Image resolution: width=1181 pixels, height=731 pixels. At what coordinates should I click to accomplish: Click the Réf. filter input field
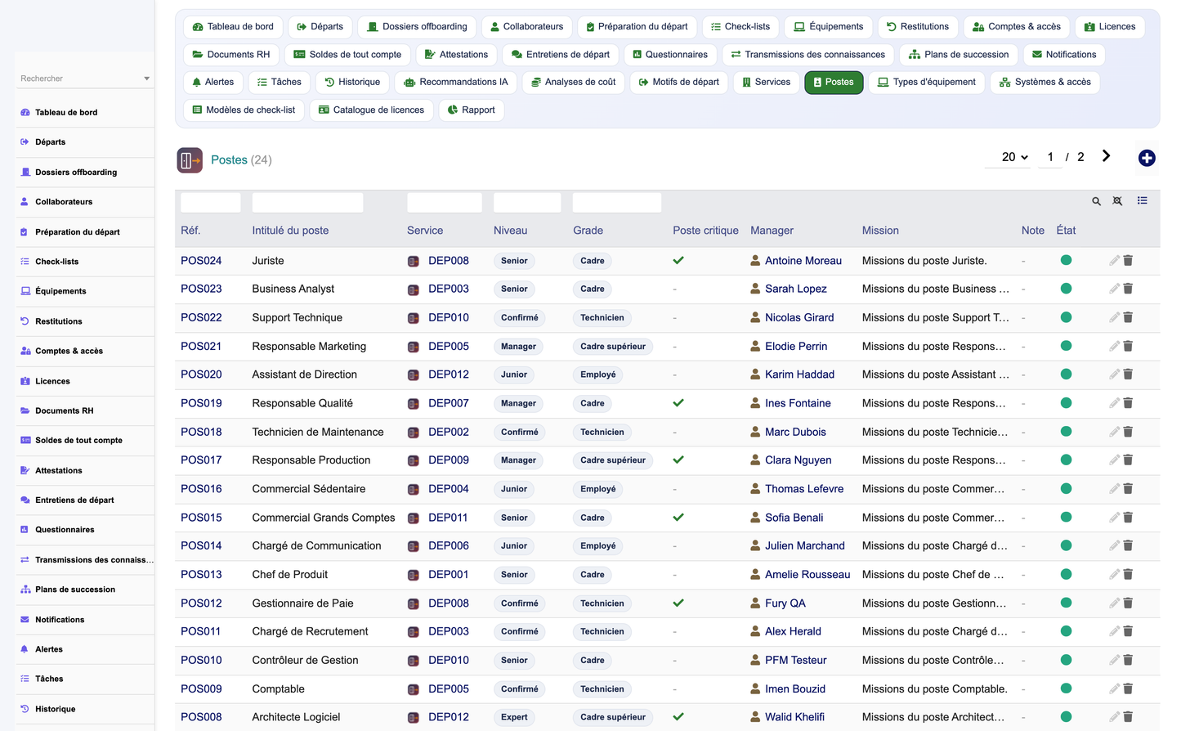click(210, 203)
